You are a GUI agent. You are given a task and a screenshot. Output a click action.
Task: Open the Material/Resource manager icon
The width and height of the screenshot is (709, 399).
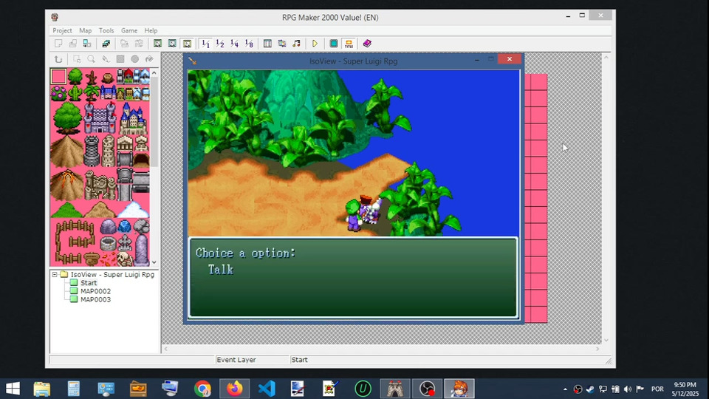pos(282,44)
